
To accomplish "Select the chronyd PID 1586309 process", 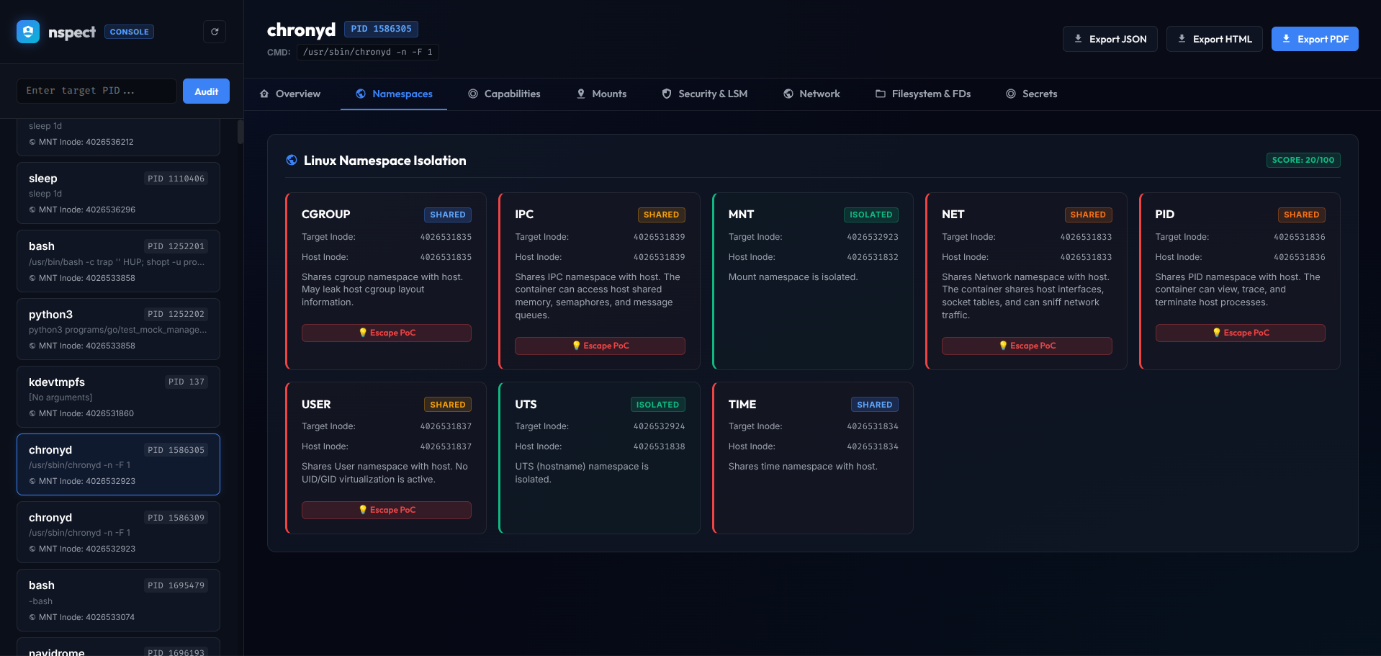I will coord(118,532).
